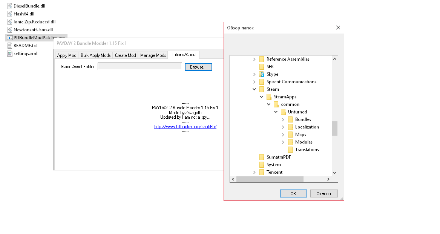440x234 pixels.
Task: Select the settings.xml file icon
Action: click(x=10, y=53)
